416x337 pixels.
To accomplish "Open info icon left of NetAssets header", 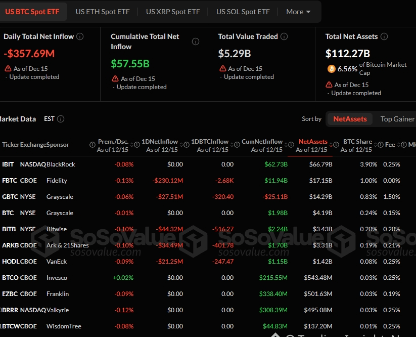I will (x=291, y=145).
